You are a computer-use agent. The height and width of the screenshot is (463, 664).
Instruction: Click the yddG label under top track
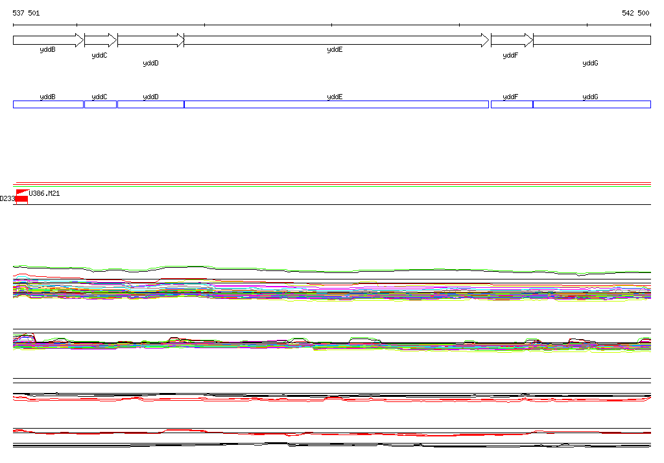click(x=590, y=63)
